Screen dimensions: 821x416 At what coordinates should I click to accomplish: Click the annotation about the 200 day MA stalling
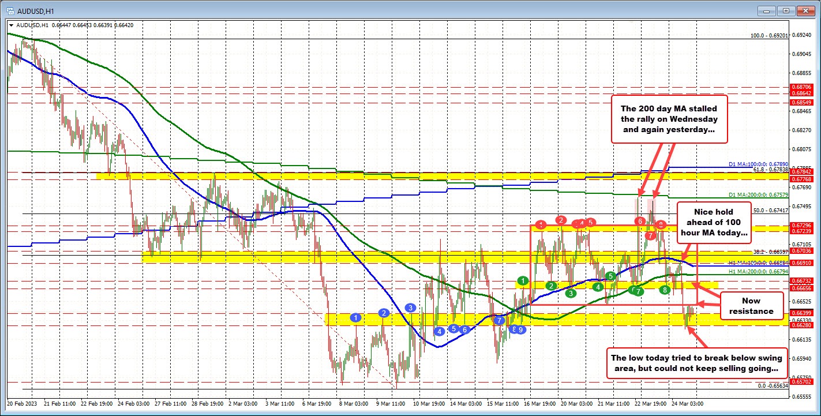670,119
